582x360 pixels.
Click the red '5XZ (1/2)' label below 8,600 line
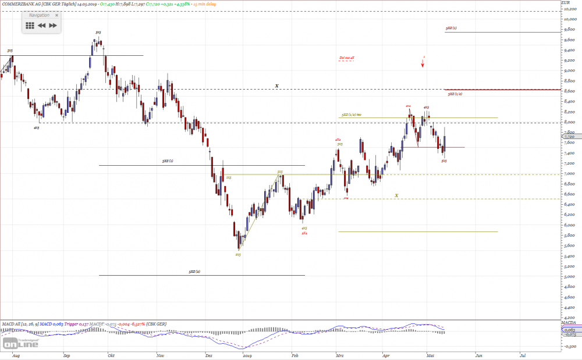pyautogui.click(x=455, y=94)
